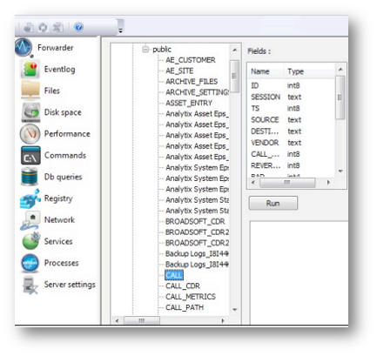Image resolution: width=377 pixels, height=356 pixels.
Task: Go to Db queries label
Action: tap(63, 177)
